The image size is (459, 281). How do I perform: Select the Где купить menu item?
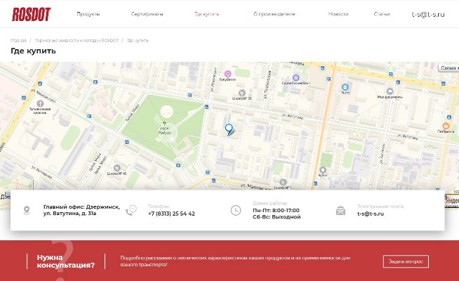(x=206, y=14)
